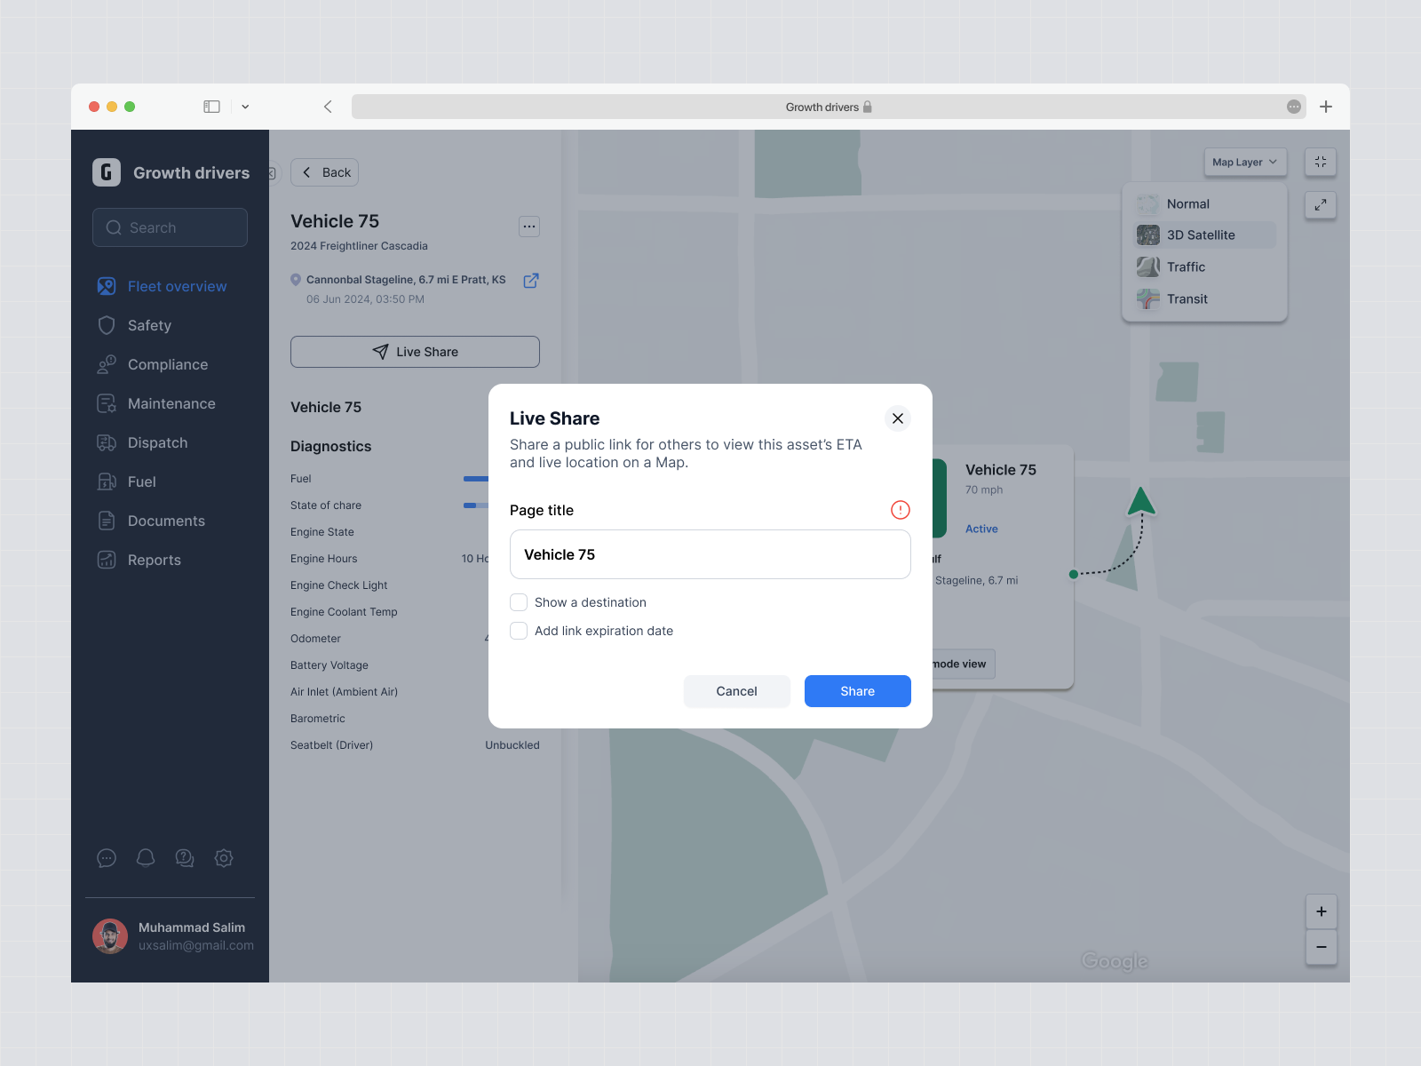The width and height of the screenshot is (1421, 1066).
Task: Expand the browser tab chevron near sidebar toggle
Action: pyautogui.click(x=245, y=106)
